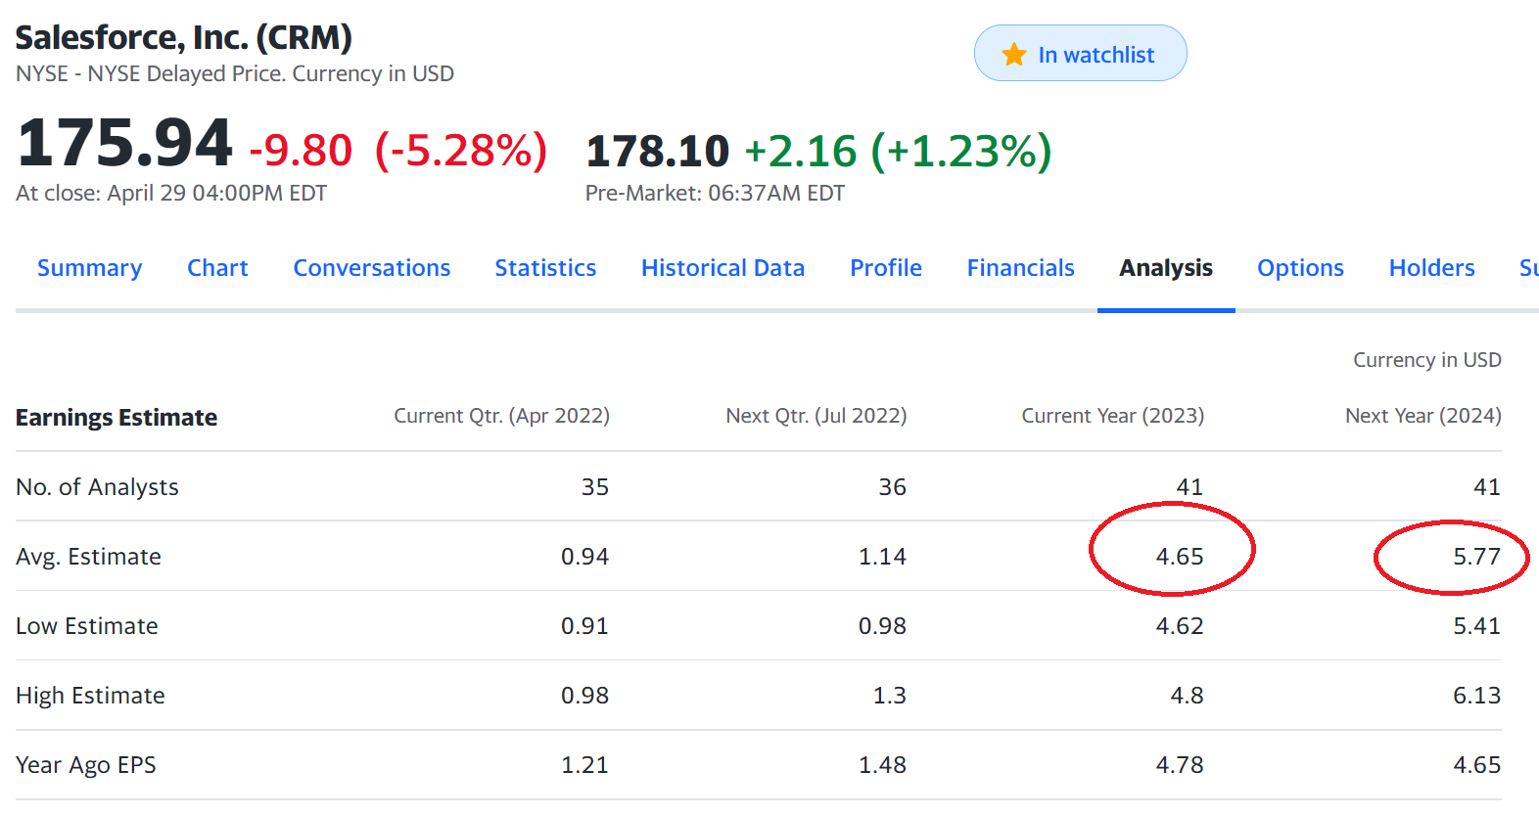
Task: Click the 4.65 Avg. Estimate for 2023
Action: point(1179,557)
